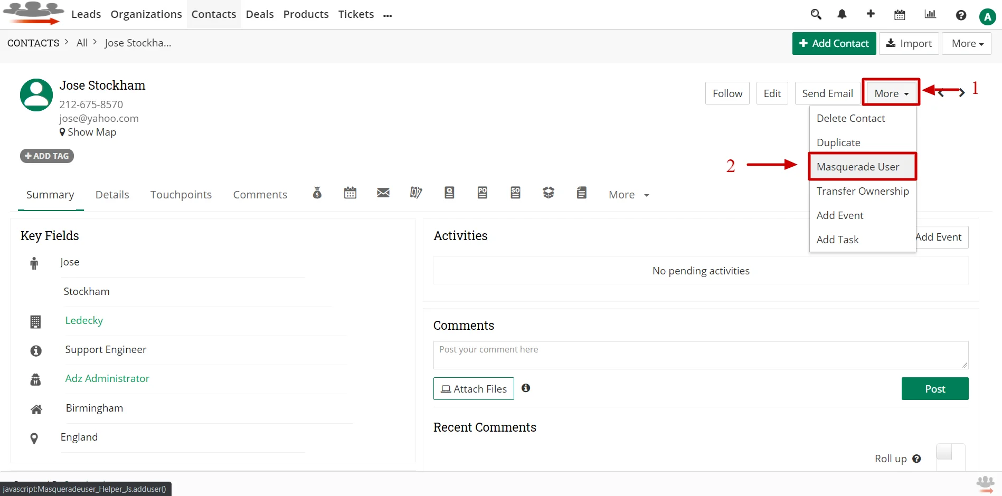Screen dimensions: 1002x496
Task: View the calendar icon in top bar
Action: coord(900,15)
